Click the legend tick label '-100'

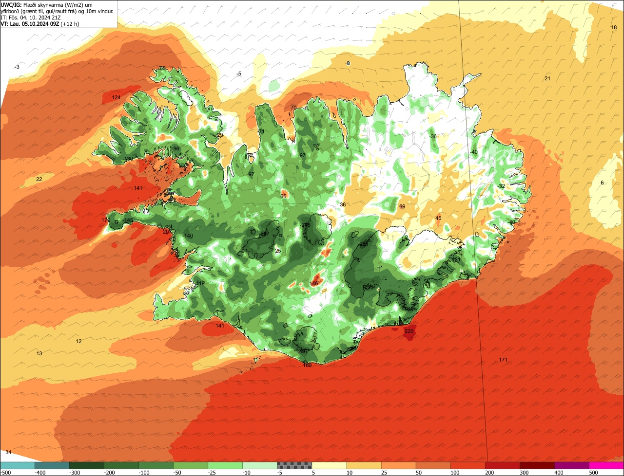pyautogui.click(x=144, y=472)
